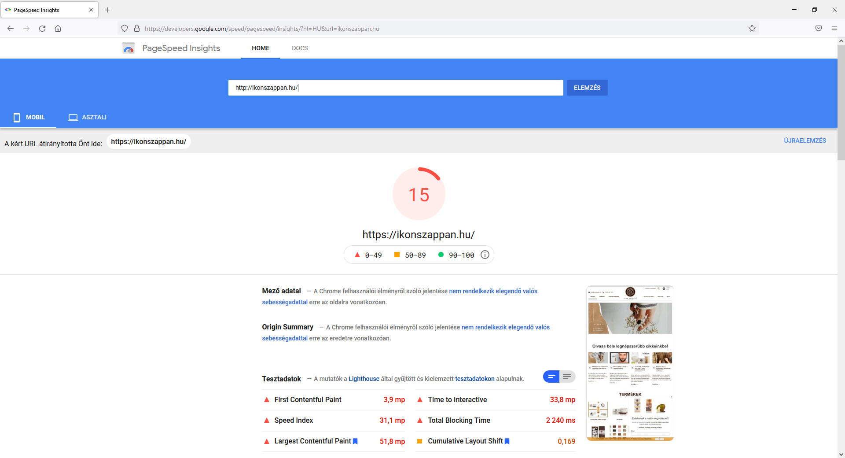Image resolution: width=845 pixels, height=458 pixels.
Task: Reload the page in the browser
Action: (x=42, y=29)
